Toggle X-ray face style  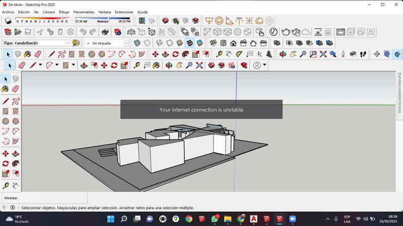point(137,43)
